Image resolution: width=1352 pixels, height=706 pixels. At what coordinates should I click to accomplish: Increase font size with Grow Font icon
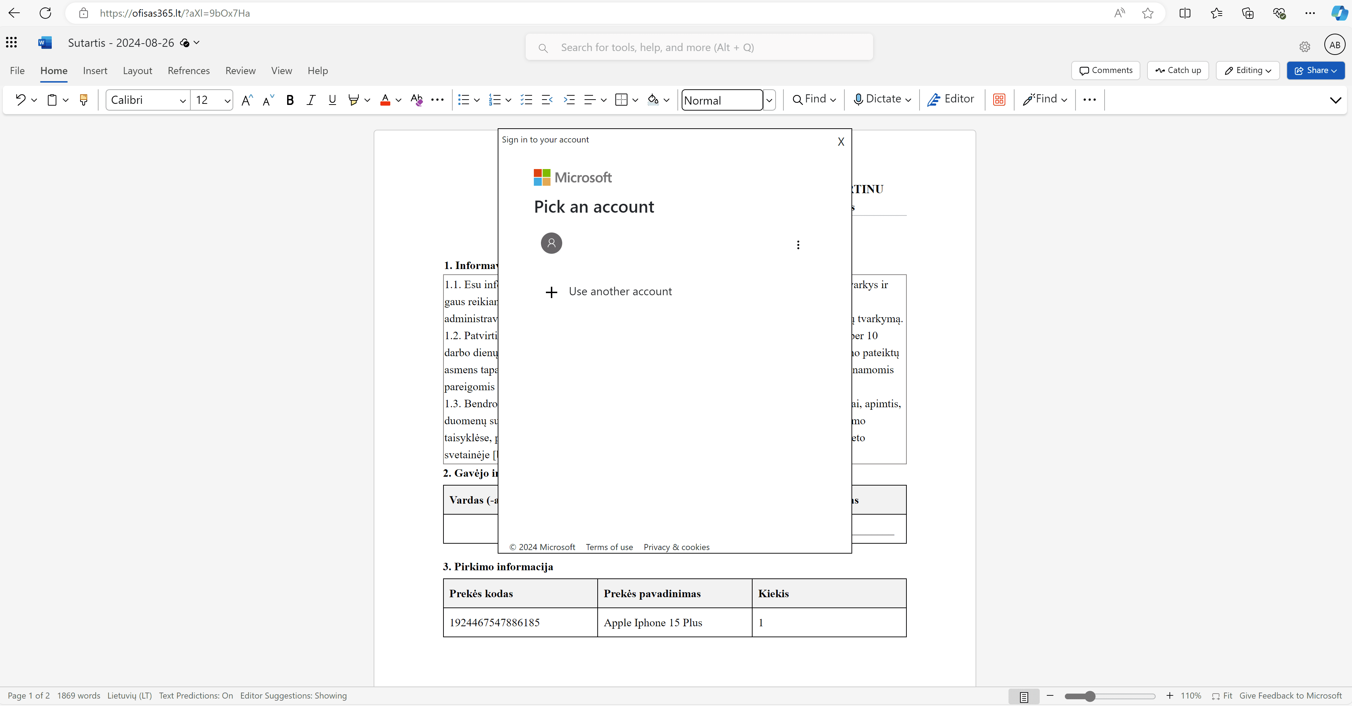click(247, 100)
